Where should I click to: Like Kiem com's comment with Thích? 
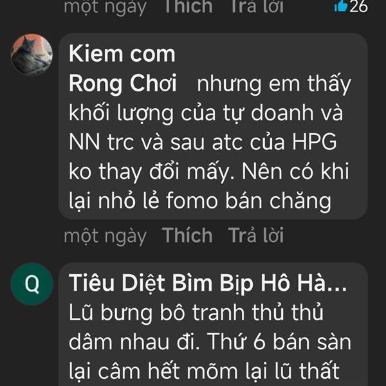187,235
